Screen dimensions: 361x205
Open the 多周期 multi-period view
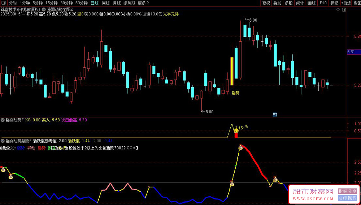(129, 3)
